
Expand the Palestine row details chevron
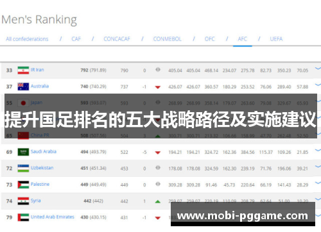318,183
